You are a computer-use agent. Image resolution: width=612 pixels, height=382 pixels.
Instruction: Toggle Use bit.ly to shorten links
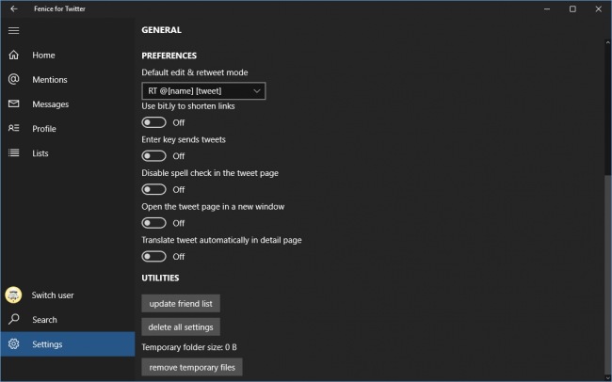coord(153,122)
